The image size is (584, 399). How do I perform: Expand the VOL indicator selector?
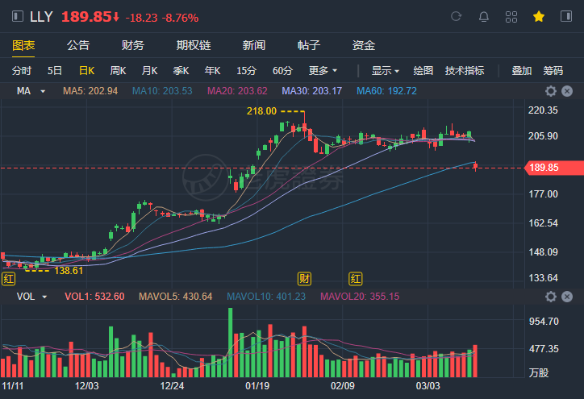coord(33,297)
